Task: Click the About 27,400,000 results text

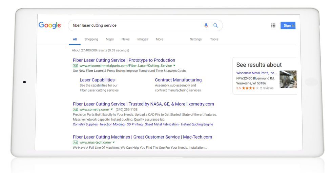Action: 100,50
